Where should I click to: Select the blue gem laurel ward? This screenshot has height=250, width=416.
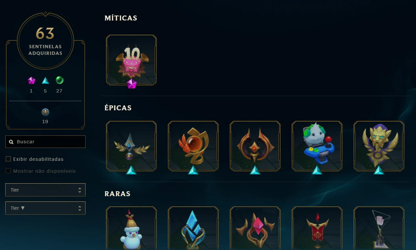click(x=131, y=146)
